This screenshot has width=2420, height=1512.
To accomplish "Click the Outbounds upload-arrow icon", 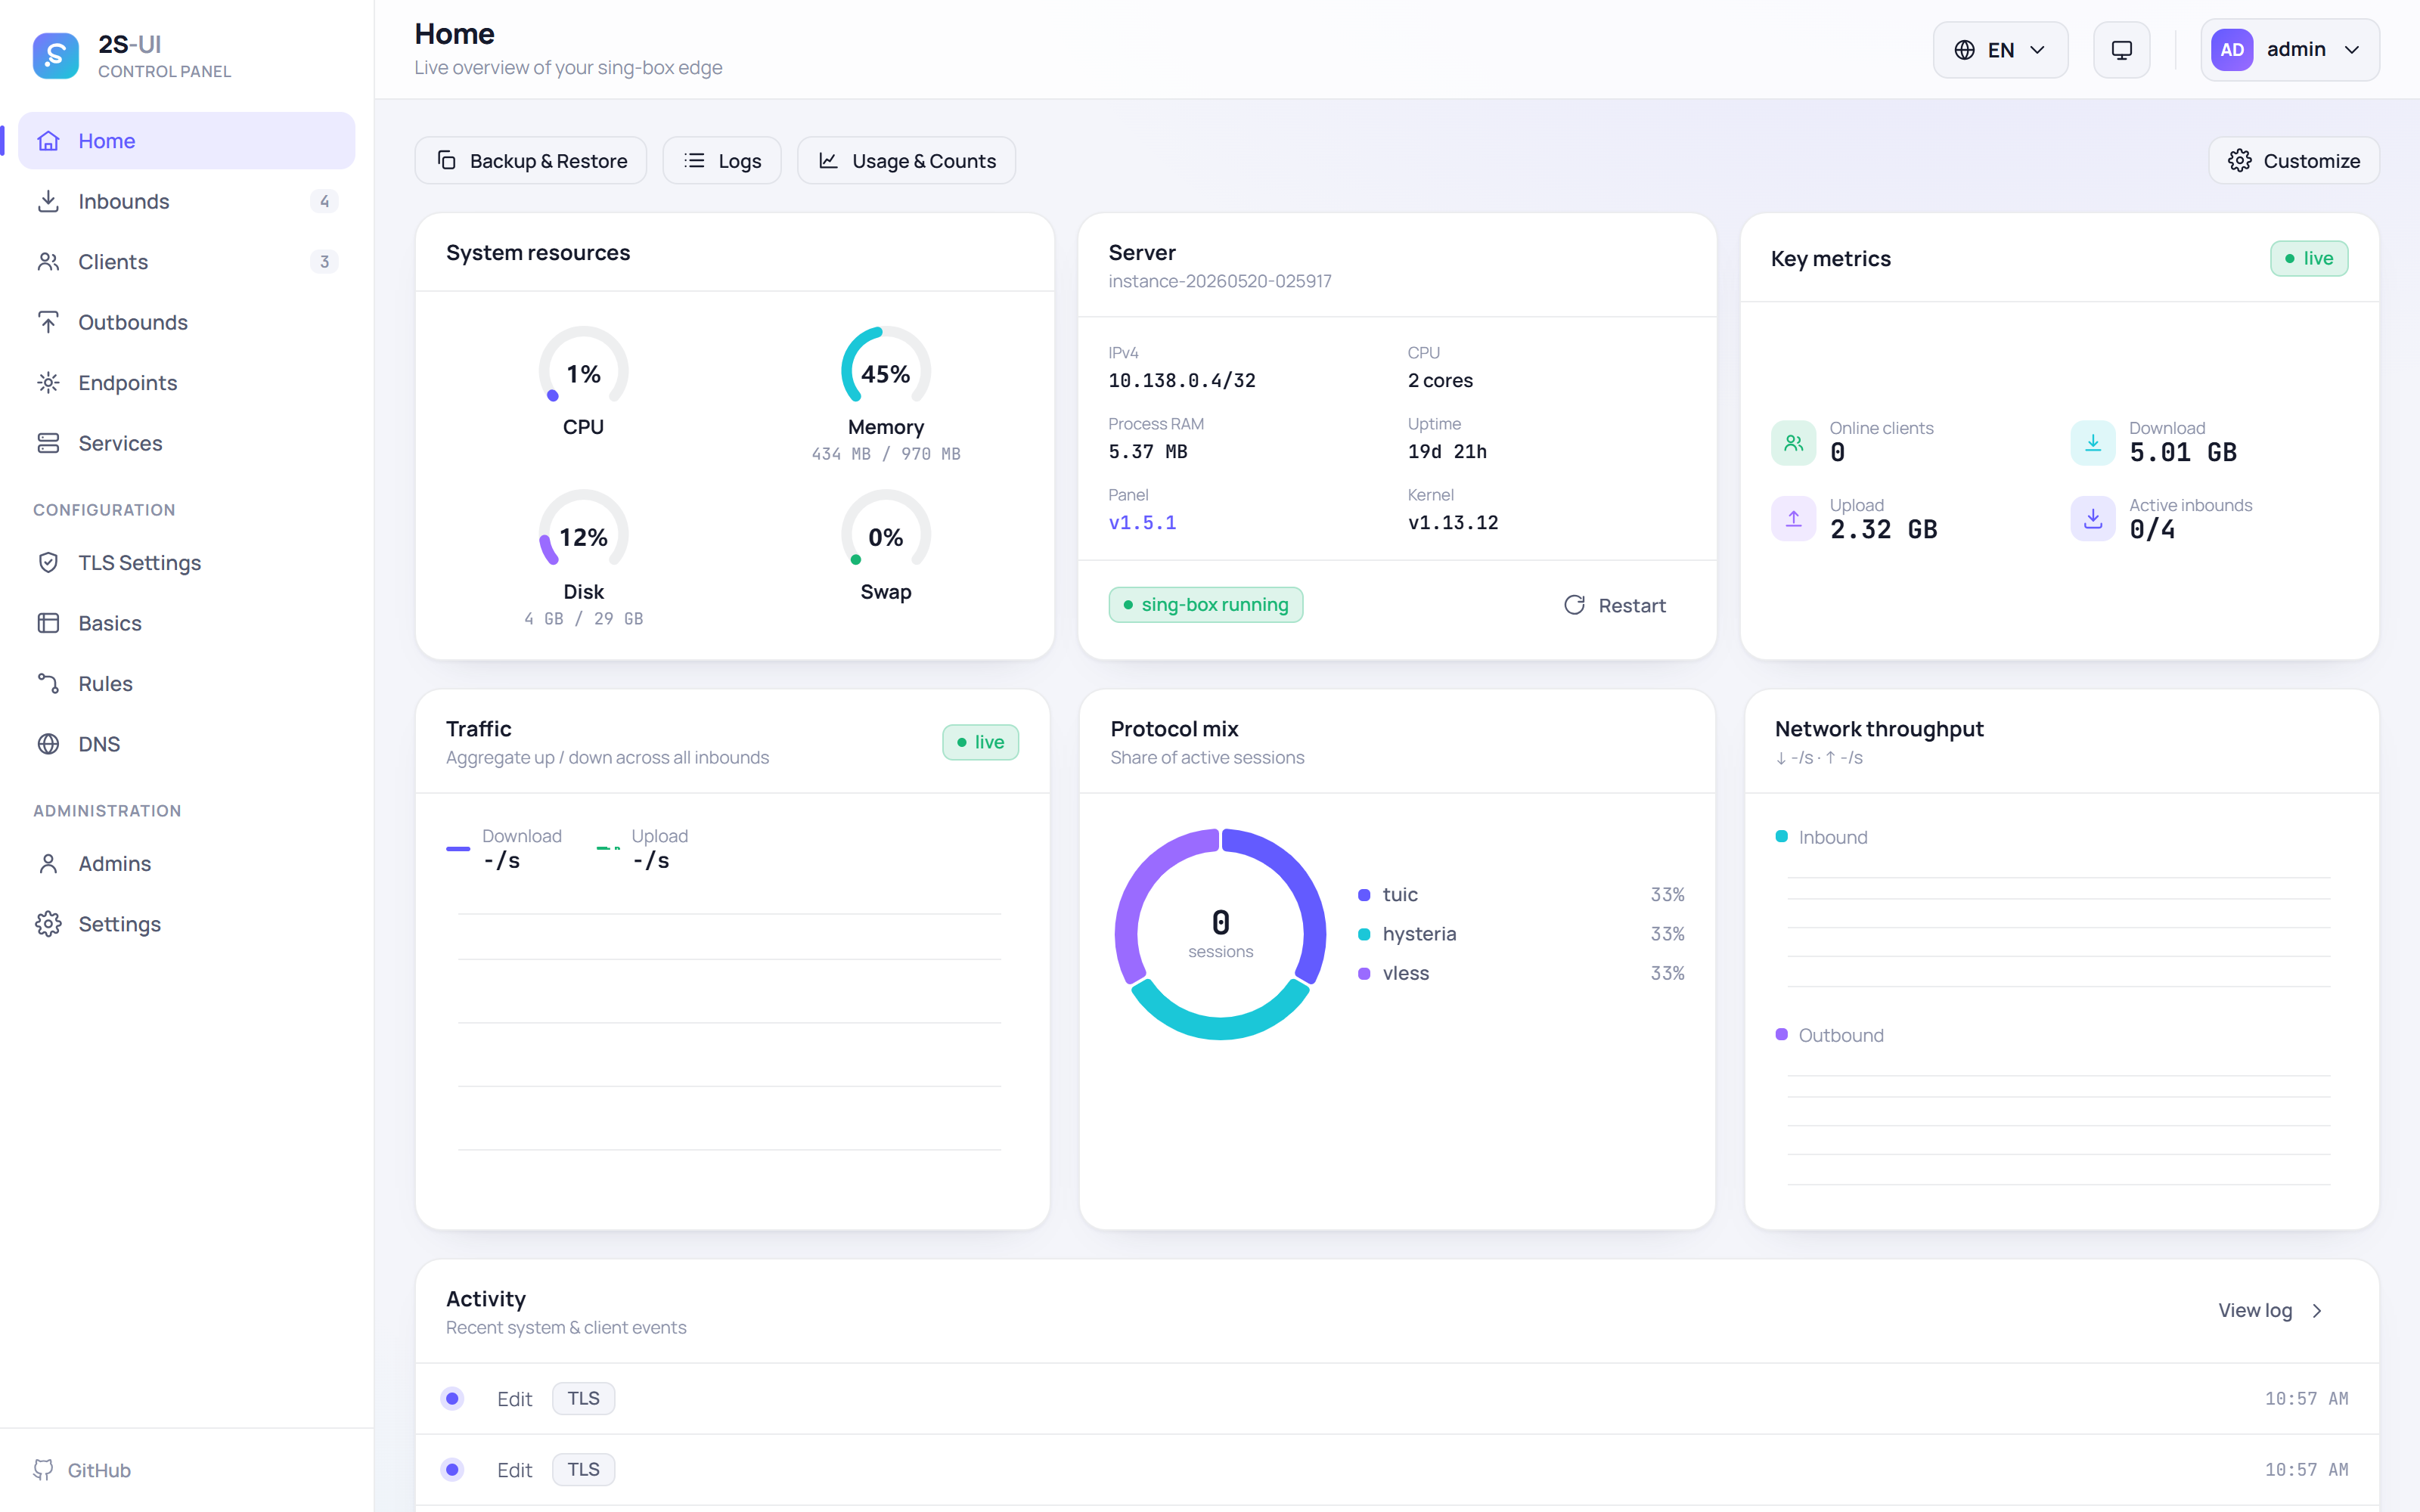I will pyautogui.click(x=48, y=322).
